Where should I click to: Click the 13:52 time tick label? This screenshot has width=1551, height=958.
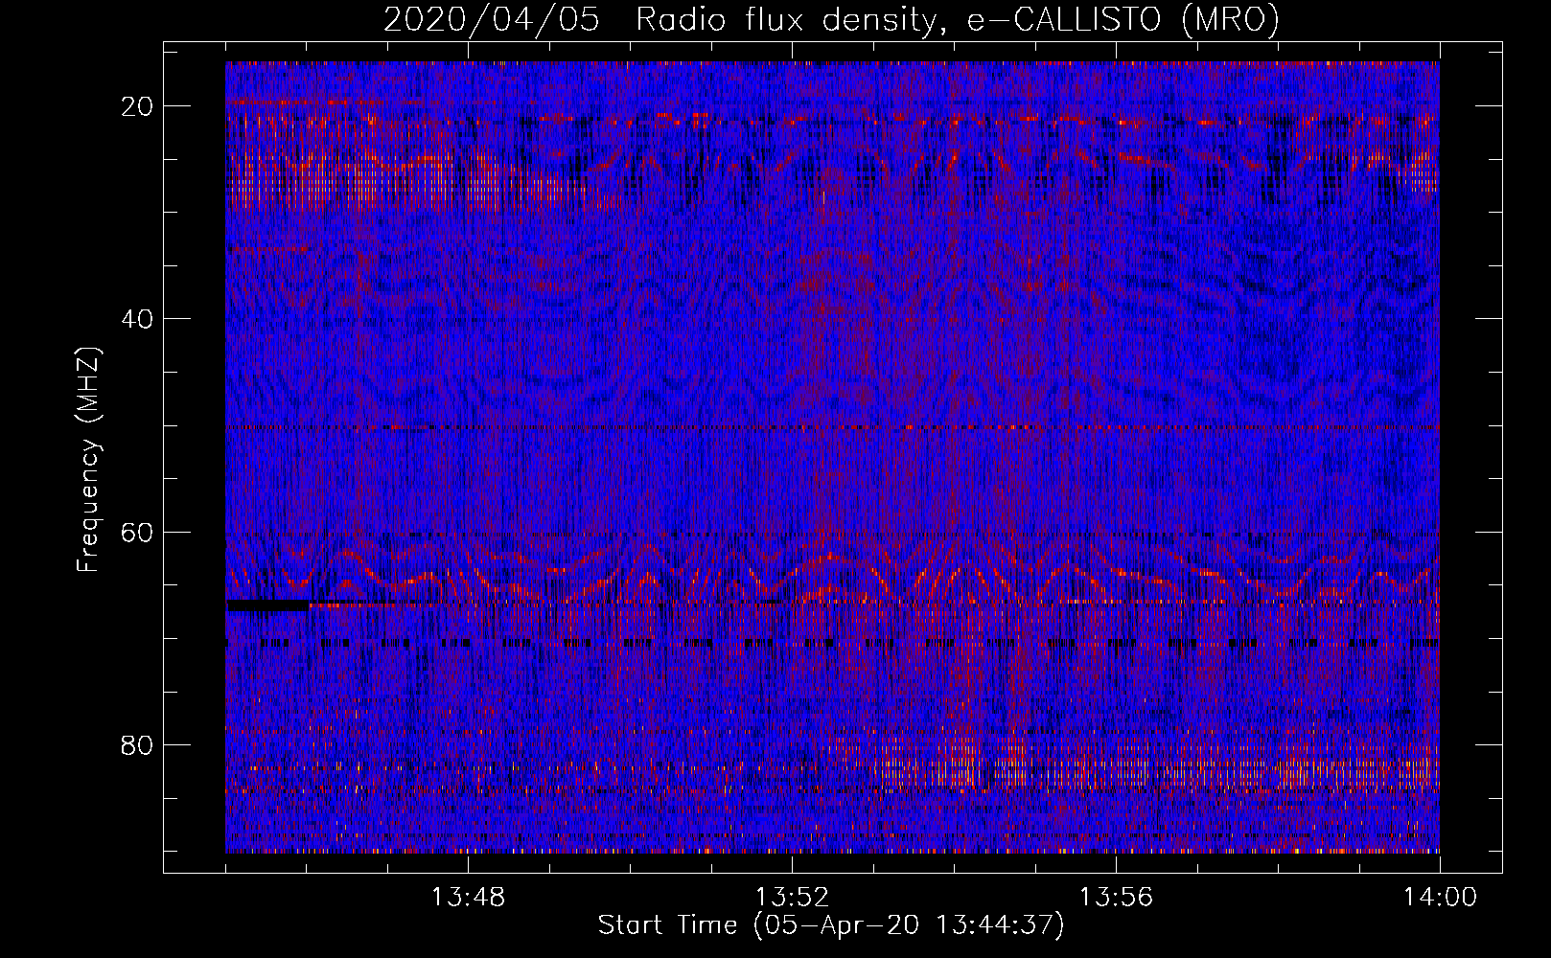pos(792,898)
